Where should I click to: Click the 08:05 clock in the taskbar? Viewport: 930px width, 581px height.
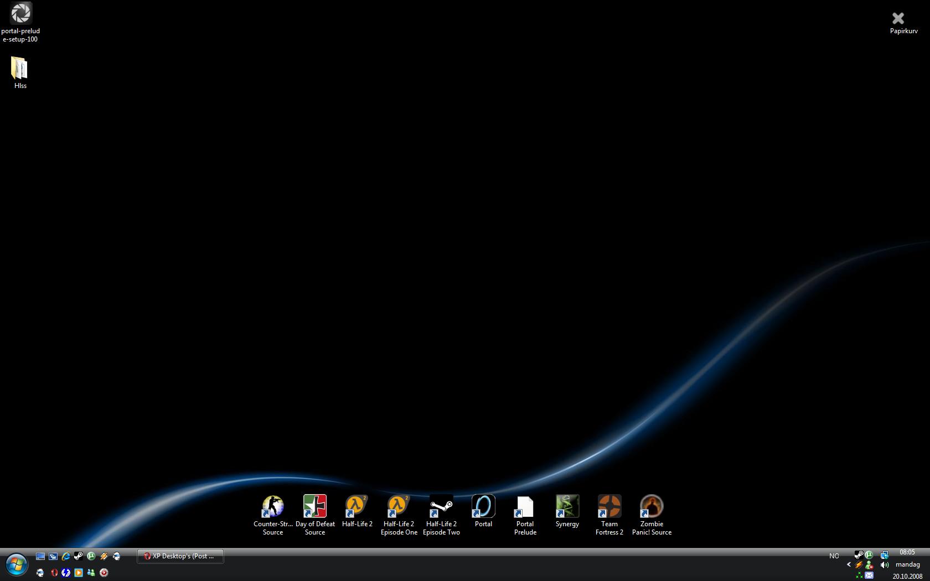[x=907, y=552]
